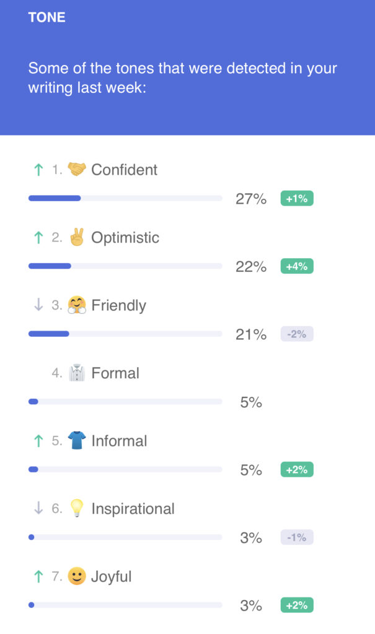Click the green +1% badge for Confident
Viewport: 375px width, 634px height.
click(x=297, y=199)
